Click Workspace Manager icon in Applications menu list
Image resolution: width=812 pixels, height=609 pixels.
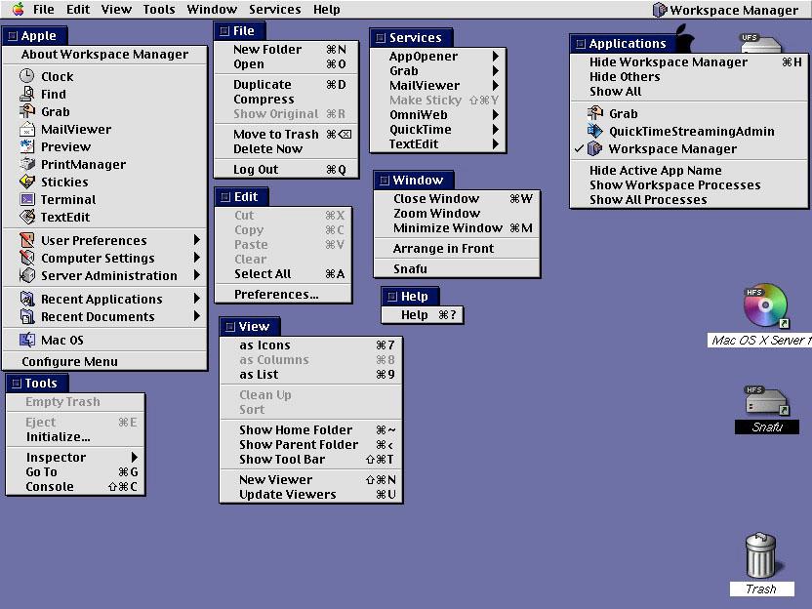595,148
